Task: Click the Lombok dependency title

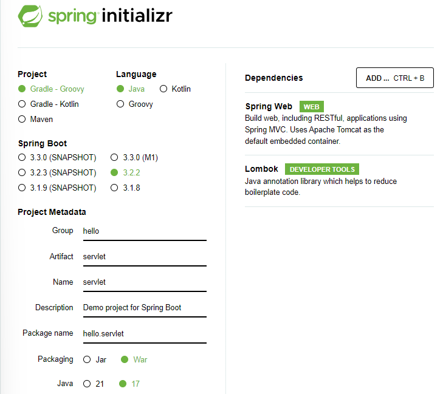Action: point(262,169)
